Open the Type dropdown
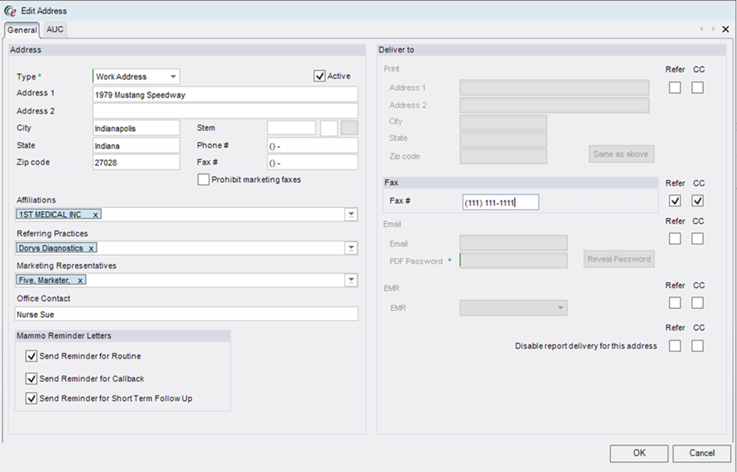This screenshot has height=472, width=737. (172, 77)
